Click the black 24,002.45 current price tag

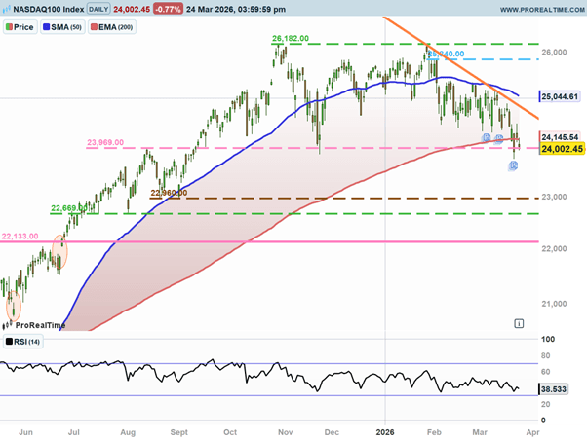(561, 149)
